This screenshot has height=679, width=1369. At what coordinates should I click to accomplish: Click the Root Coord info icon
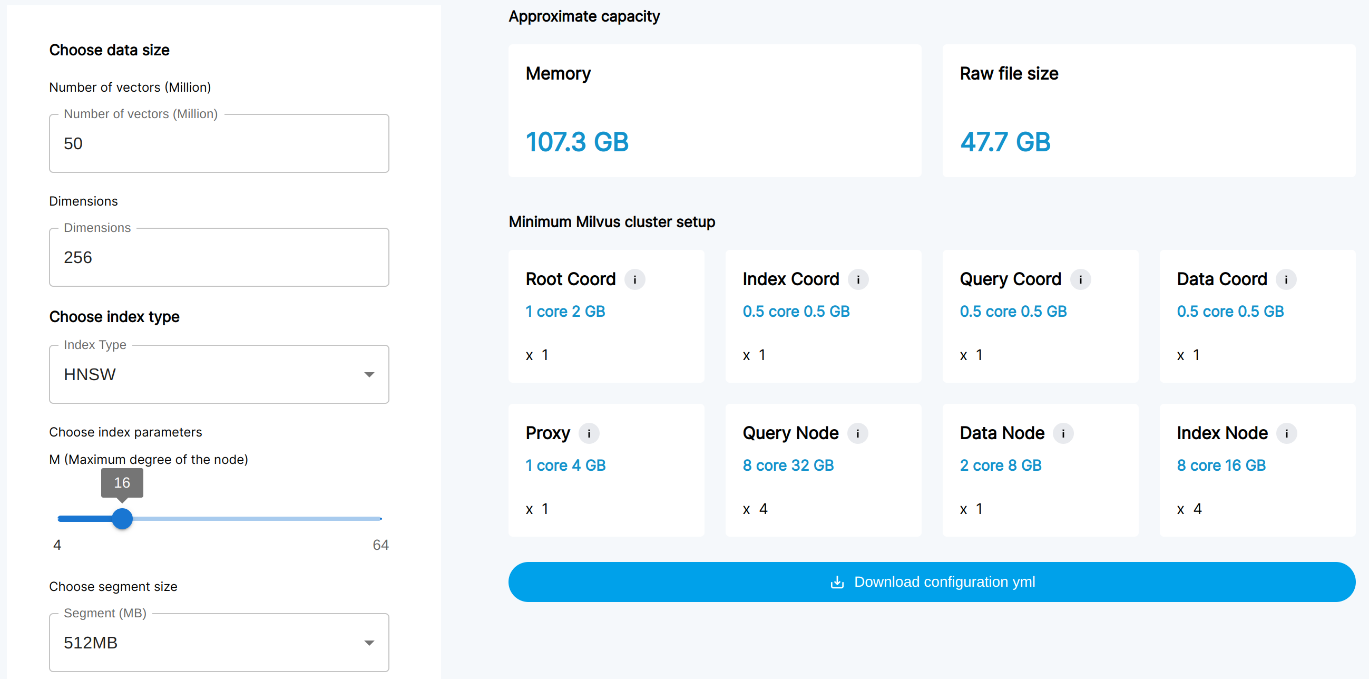pyautogui.click(x=634, y=279)
